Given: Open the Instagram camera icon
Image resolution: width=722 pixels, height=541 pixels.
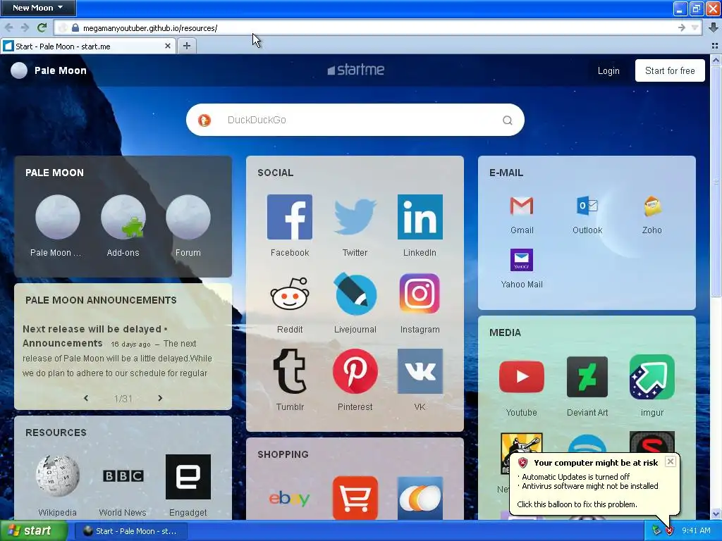Looking at the screenshot, I should 420,294.
